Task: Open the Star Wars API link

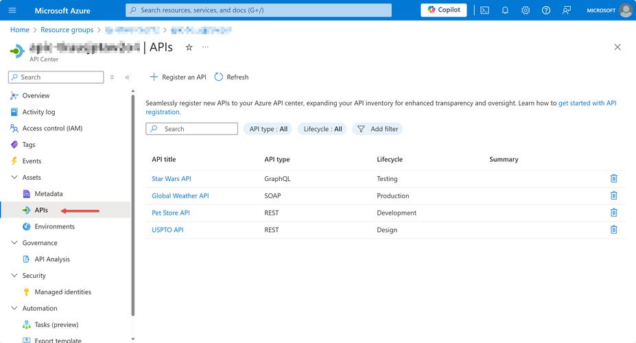Action: coord(171,179)
